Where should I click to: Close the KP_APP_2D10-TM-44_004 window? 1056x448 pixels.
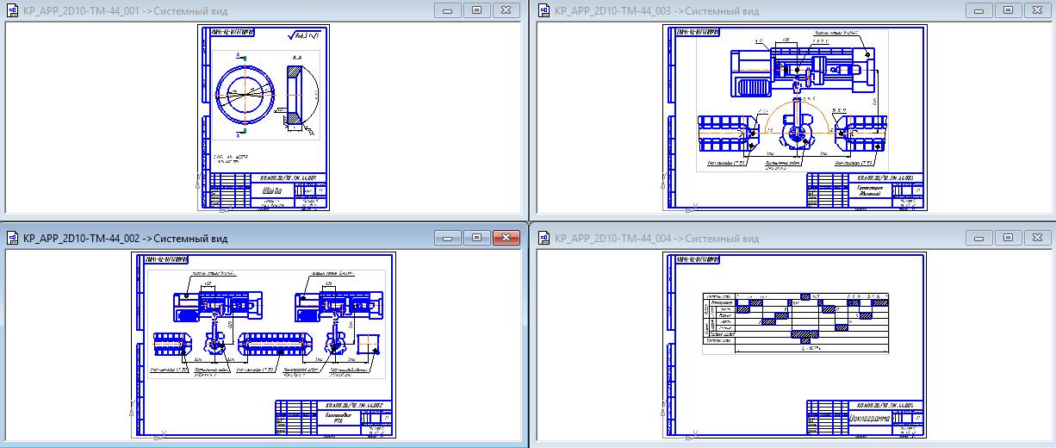(1038, 237)
